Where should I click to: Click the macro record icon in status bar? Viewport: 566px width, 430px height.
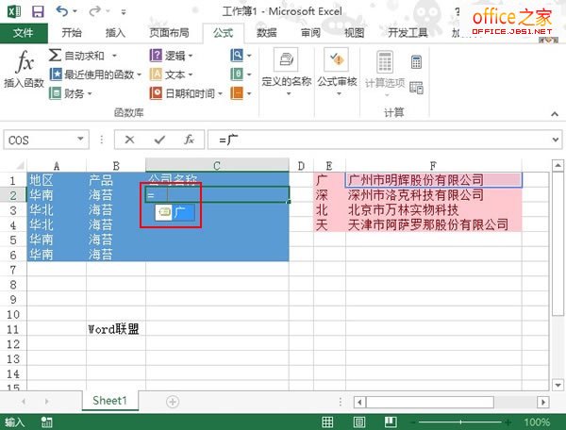46,422
